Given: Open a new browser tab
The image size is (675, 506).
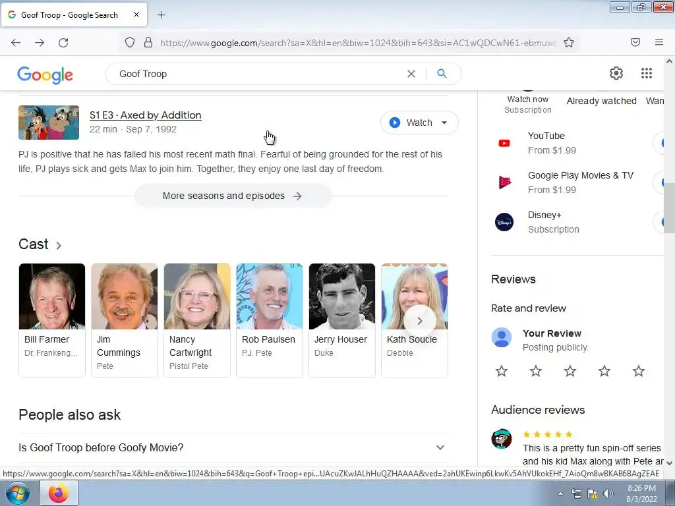Looking at the screenshot, I should [x=161, y=15].
